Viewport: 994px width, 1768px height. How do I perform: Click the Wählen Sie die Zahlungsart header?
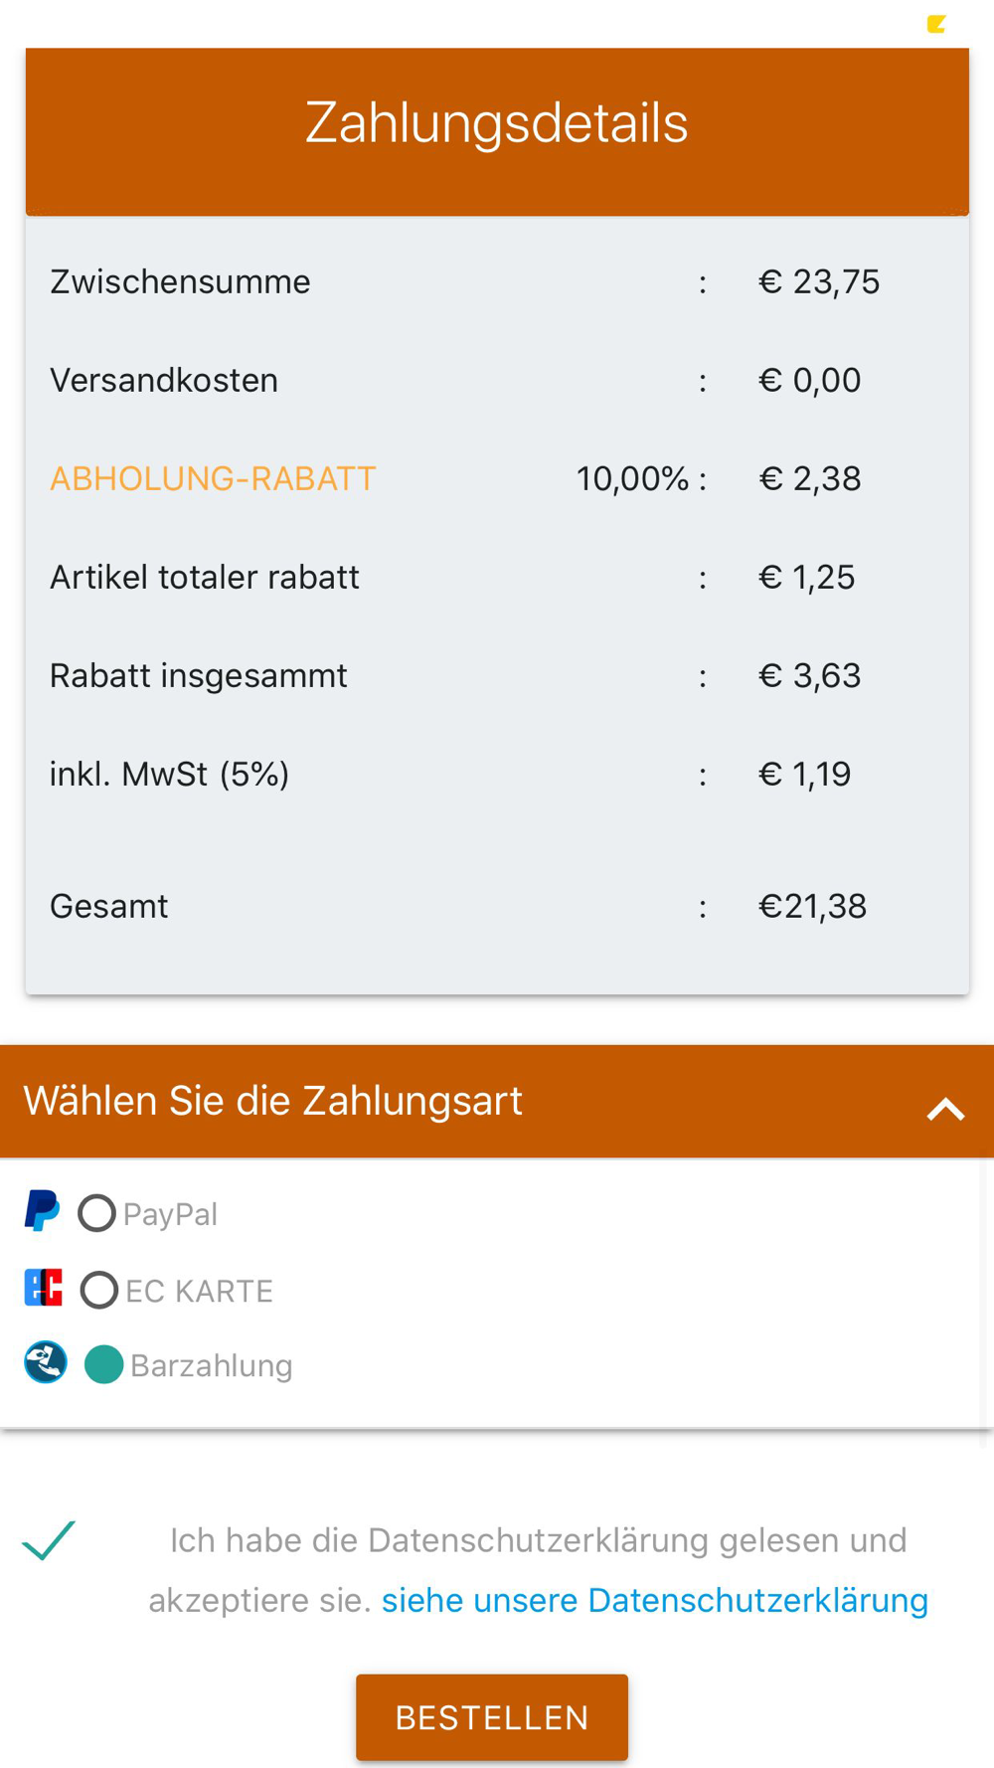[x=273, y=1101]
